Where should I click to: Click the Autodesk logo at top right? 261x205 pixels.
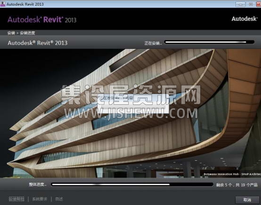point(245,19)
